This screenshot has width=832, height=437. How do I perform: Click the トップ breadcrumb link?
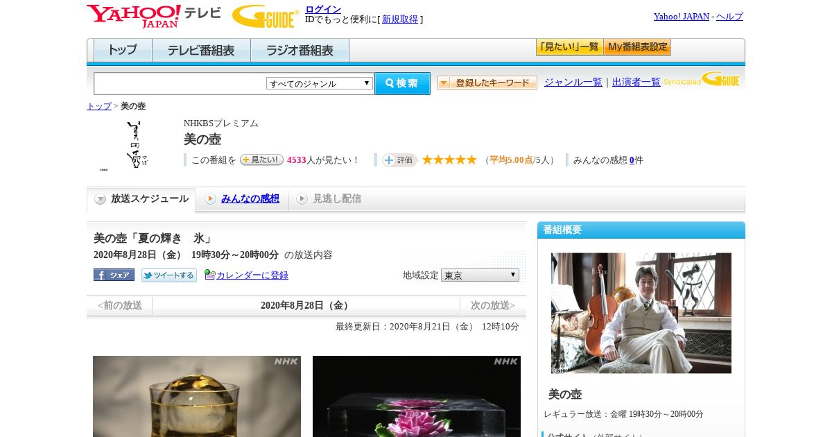click(99, 106)
